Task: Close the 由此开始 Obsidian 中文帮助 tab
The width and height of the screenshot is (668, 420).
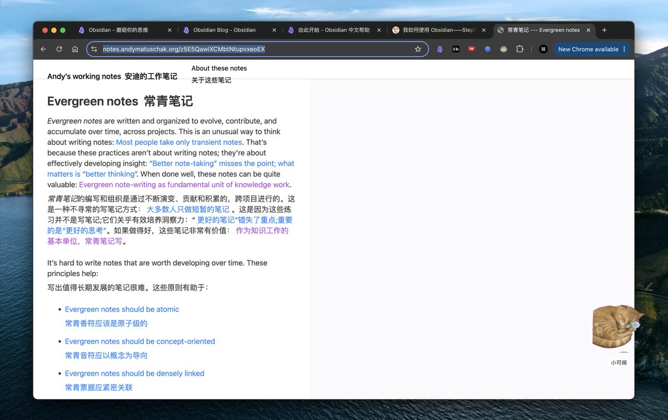Action: click(379, 30)
